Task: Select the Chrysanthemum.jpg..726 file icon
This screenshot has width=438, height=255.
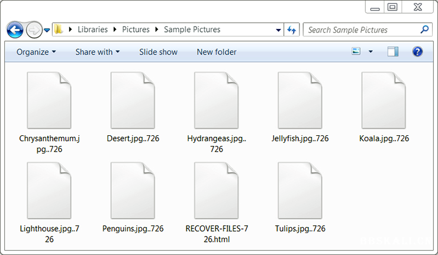Action: tap(49, 101)
